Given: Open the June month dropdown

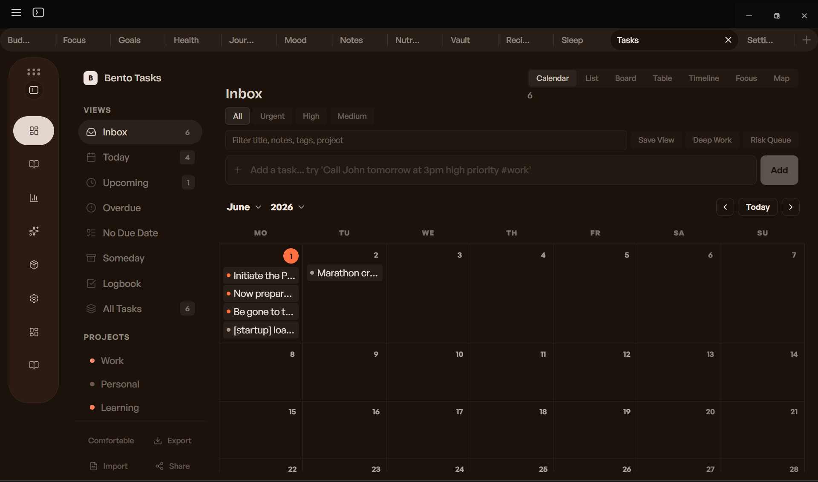Looking at the screenshot, I should click(x=244, y=207).
